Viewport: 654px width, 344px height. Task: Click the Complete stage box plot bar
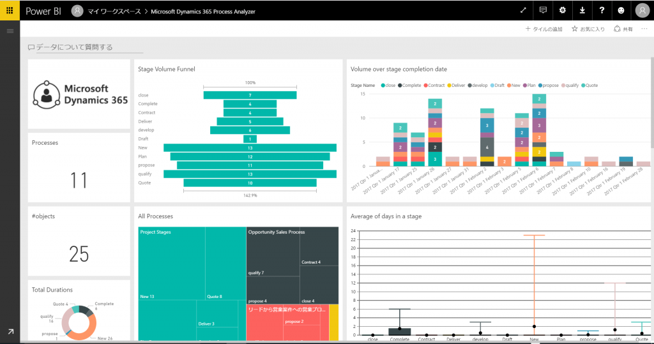(400, 331)
